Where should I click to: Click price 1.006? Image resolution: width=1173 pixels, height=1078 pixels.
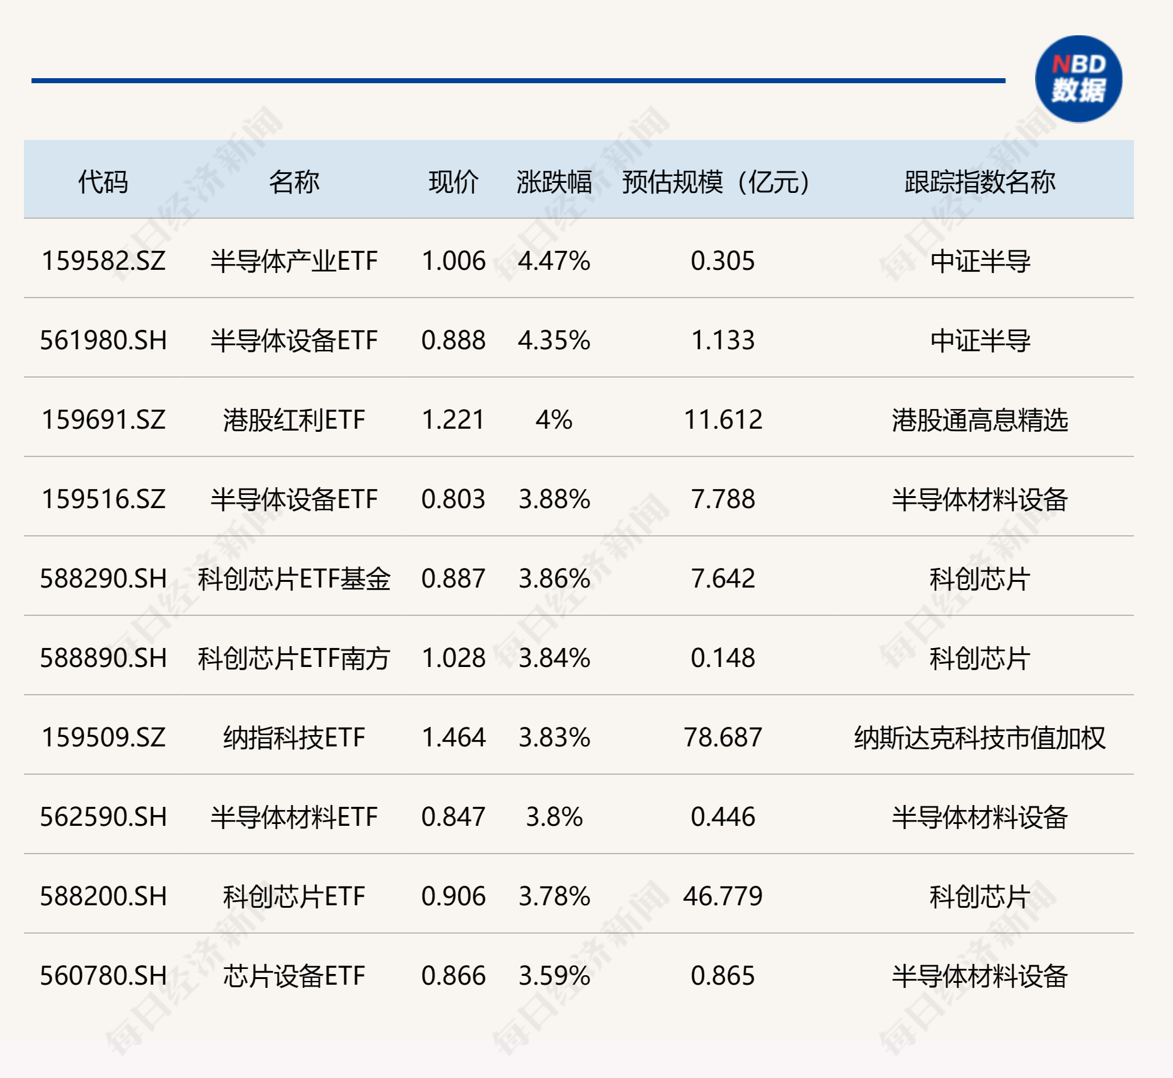(454, 261)
